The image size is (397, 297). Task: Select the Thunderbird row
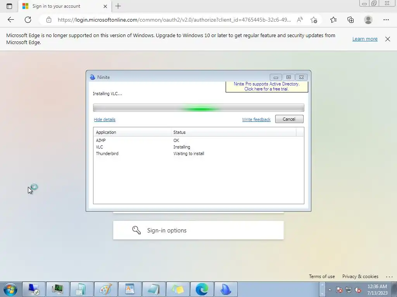(x=198, y=154)
